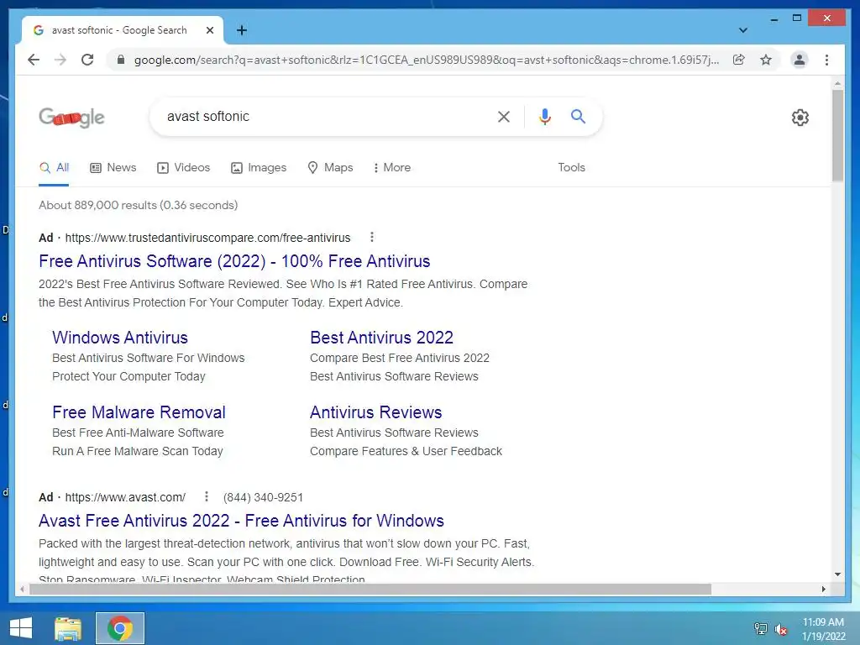
Task: Open Free Antivirus Software (2022) ad link
Action: click(x=234, y=261)
